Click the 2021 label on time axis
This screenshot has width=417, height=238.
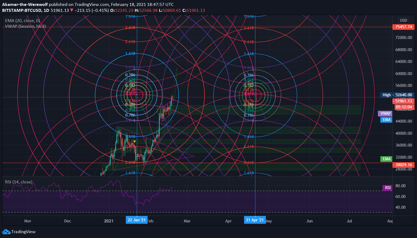coord(109,221)
